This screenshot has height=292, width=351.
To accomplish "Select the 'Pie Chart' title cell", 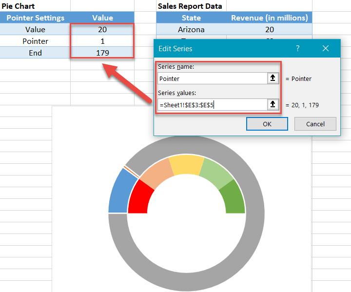I will click(35, 6).
